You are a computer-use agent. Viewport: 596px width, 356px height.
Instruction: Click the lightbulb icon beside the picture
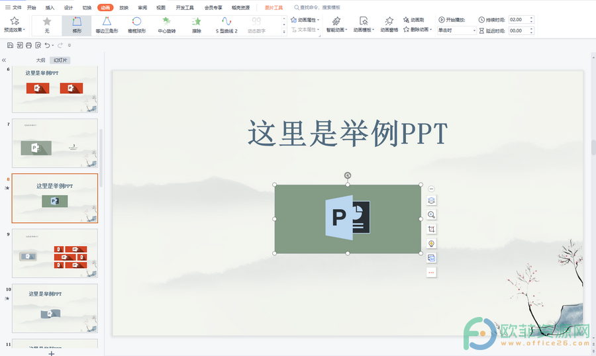431,244
